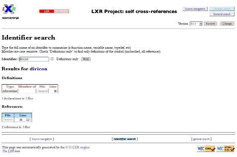The height and width of the screenshot is (157, 237).
Task: Select the red LXR badge
Action: pyautogui.click(x=47, y=11)
